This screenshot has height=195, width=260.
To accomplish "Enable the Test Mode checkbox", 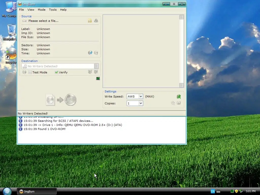I will coord(30,72).
